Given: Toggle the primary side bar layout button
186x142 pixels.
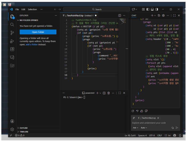Looking at the screenshot, I should point(148,9).
